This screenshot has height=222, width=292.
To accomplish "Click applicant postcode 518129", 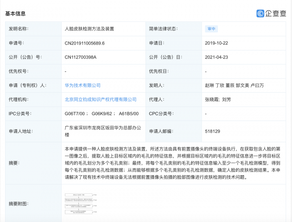I will pyautogui.click(x=212, y=132).
